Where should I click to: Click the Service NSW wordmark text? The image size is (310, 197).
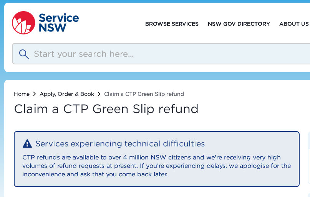pos(59,23)
